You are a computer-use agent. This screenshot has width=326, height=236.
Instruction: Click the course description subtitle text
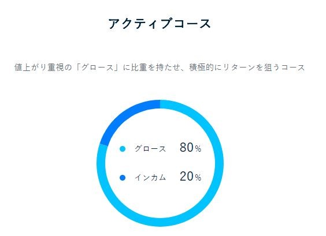pos(160,68)
